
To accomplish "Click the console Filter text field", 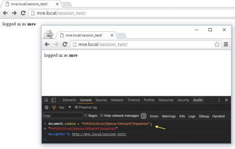I will [x=63, y=116].
